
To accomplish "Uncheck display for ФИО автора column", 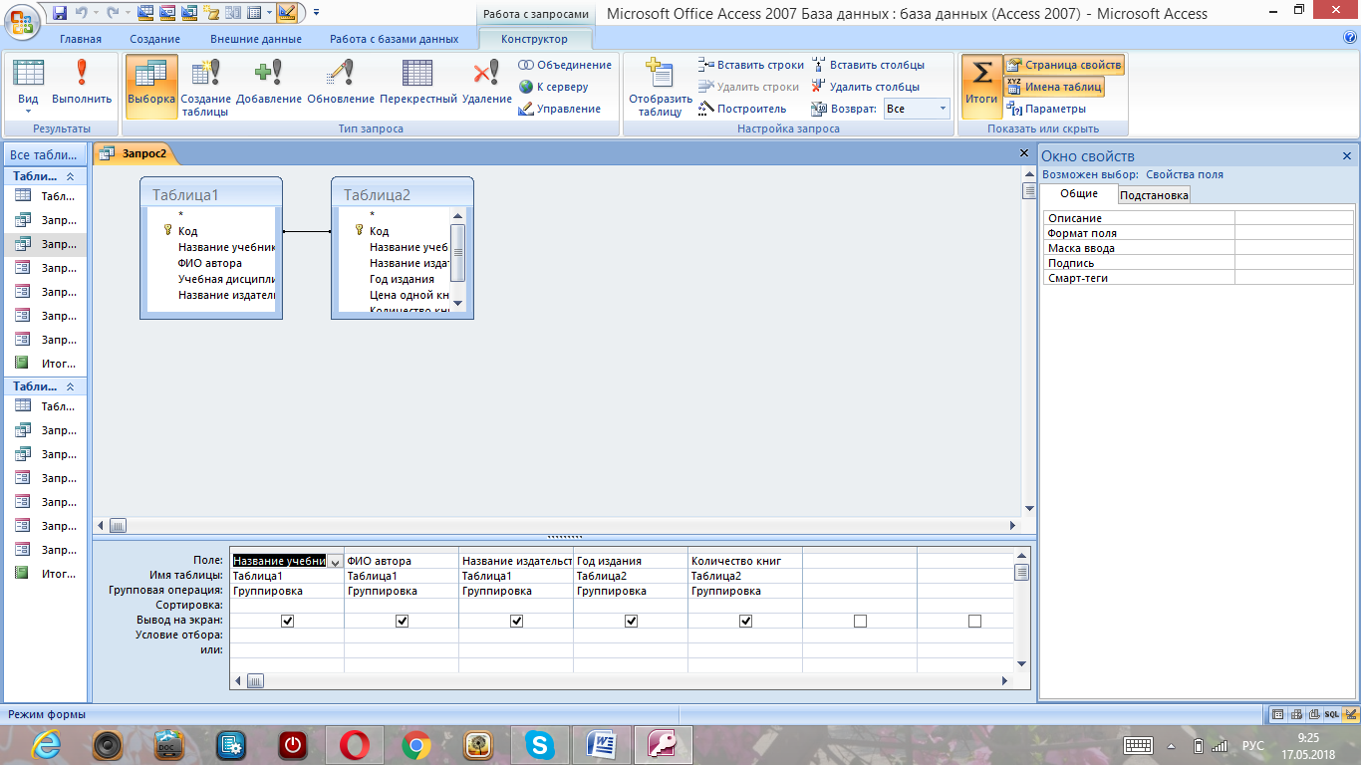I will [x=403, y=621].
